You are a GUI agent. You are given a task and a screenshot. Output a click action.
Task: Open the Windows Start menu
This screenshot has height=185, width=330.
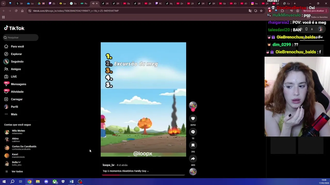4,182
